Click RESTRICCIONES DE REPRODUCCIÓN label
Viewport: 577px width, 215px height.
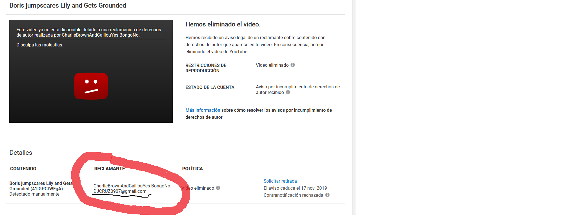click(206, 68)
